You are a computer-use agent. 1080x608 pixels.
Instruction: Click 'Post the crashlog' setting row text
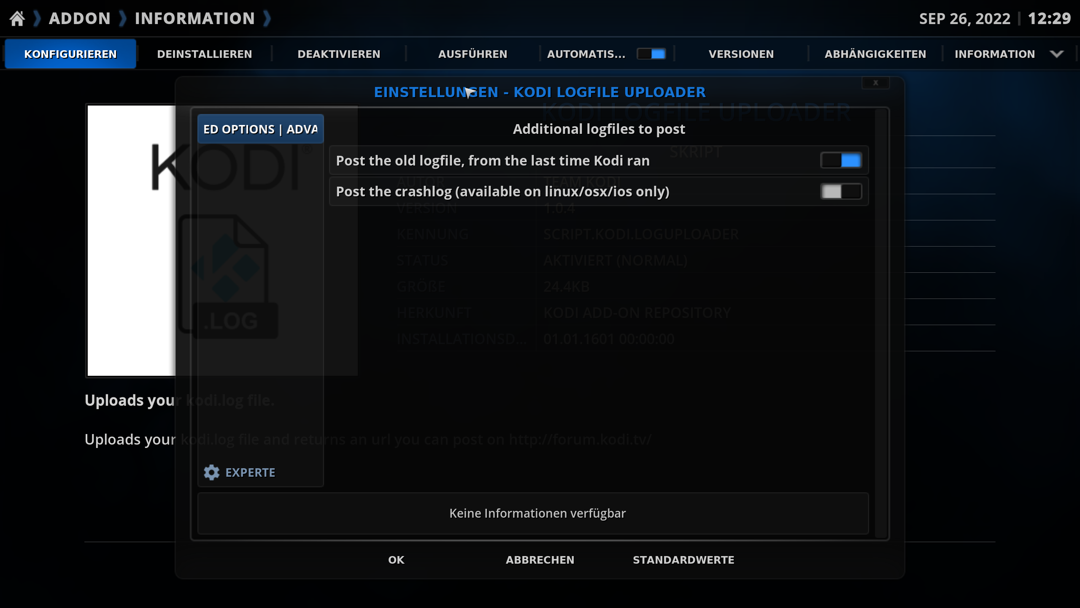[502, 192]
